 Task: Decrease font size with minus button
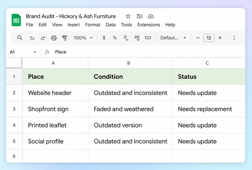point(198,38)
